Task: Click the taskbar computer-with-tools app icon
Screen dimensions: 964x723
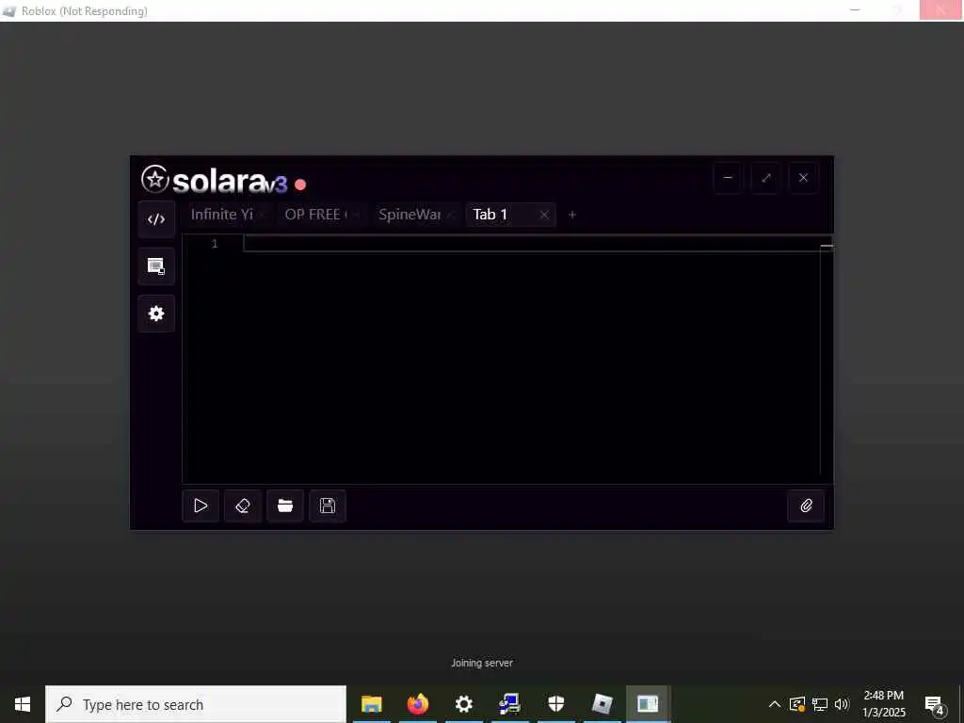Action: coord(509,704)
